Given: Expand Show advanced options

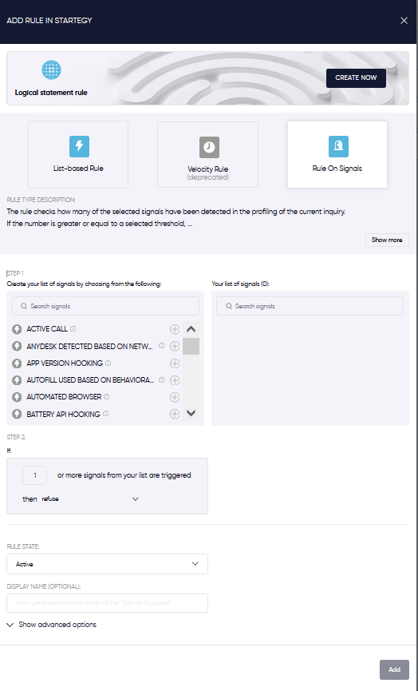Looking at the screenshot, I should [x=52, y=625].
